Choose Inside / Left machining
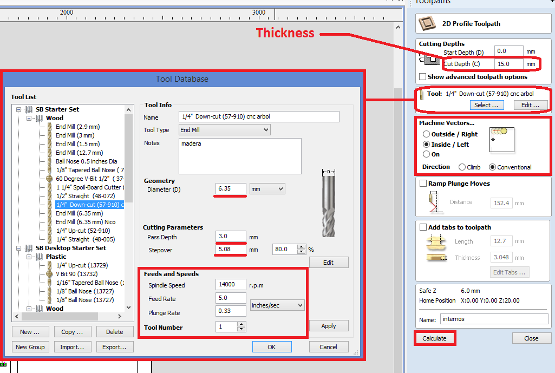The height and width of the screenshot is (373, 555). (427, 145)
